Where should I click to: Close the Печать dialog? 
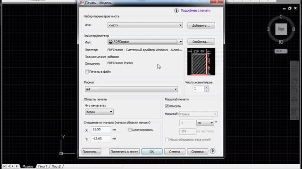[x=217, y=2]
